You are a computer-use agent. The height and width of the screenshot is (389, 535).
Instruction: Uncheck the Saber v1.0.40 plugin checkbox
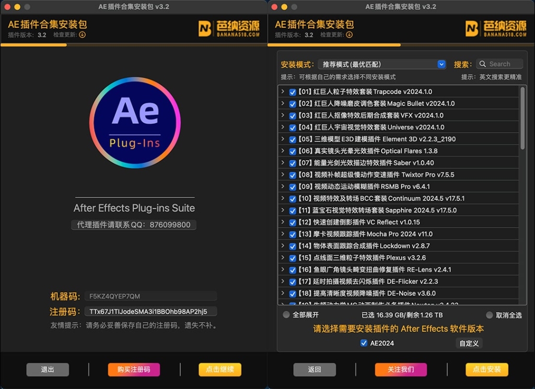292,163
